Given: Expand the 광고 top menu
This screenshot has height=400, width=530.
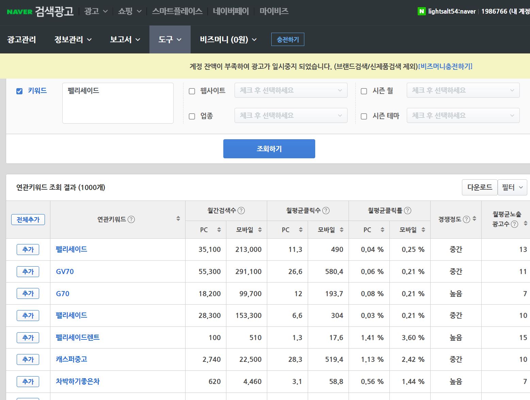Looking at the screenshot, I should 96,11.
